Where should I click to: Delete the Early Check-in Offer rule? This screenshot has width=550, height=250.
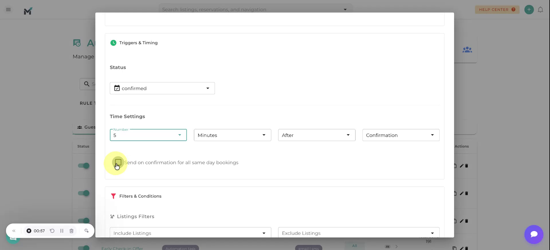click(466, 248)
